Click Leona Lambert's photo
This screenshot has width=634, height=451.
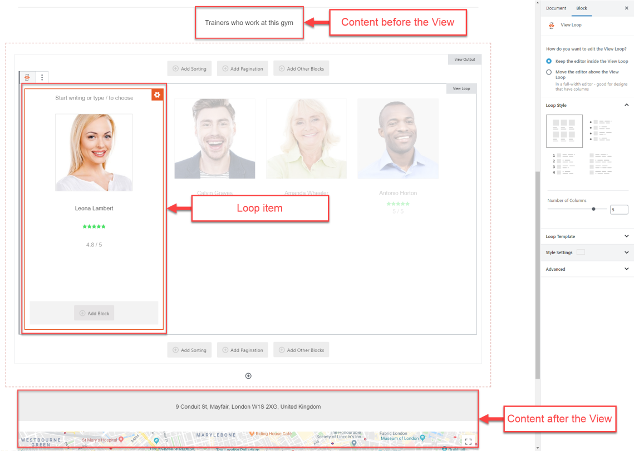pos(94,152)
